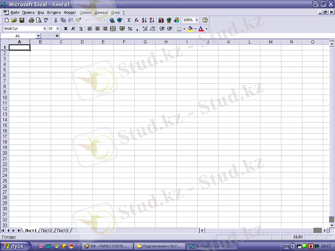Open Print Preview from the toolbar

click(39, 20)
